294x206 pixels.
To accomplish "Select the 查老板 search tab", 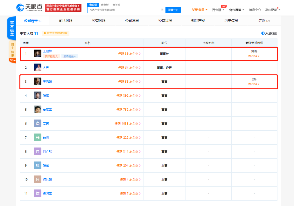I will coord(104,5).
